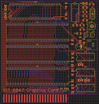Select the D4 diode footprint
The width and height of the screenshot is (99, 104).
click(85, 3)
